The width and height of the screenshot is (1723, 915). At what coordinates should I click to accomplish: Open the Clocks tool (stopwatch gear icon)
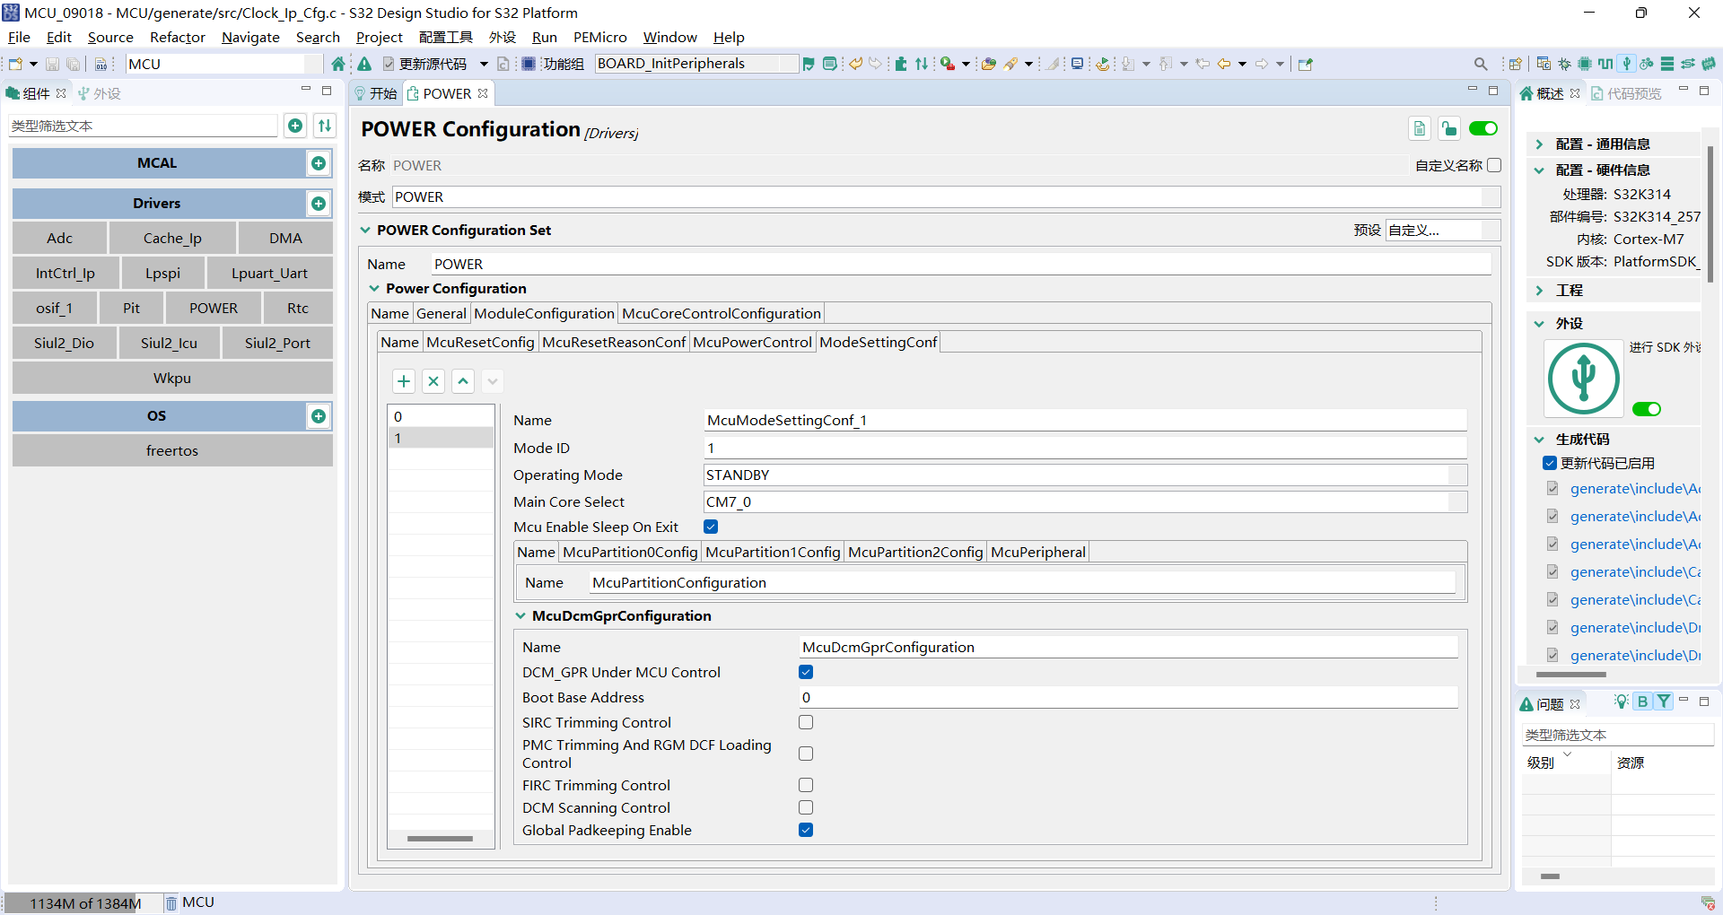tap(1646, 64)
